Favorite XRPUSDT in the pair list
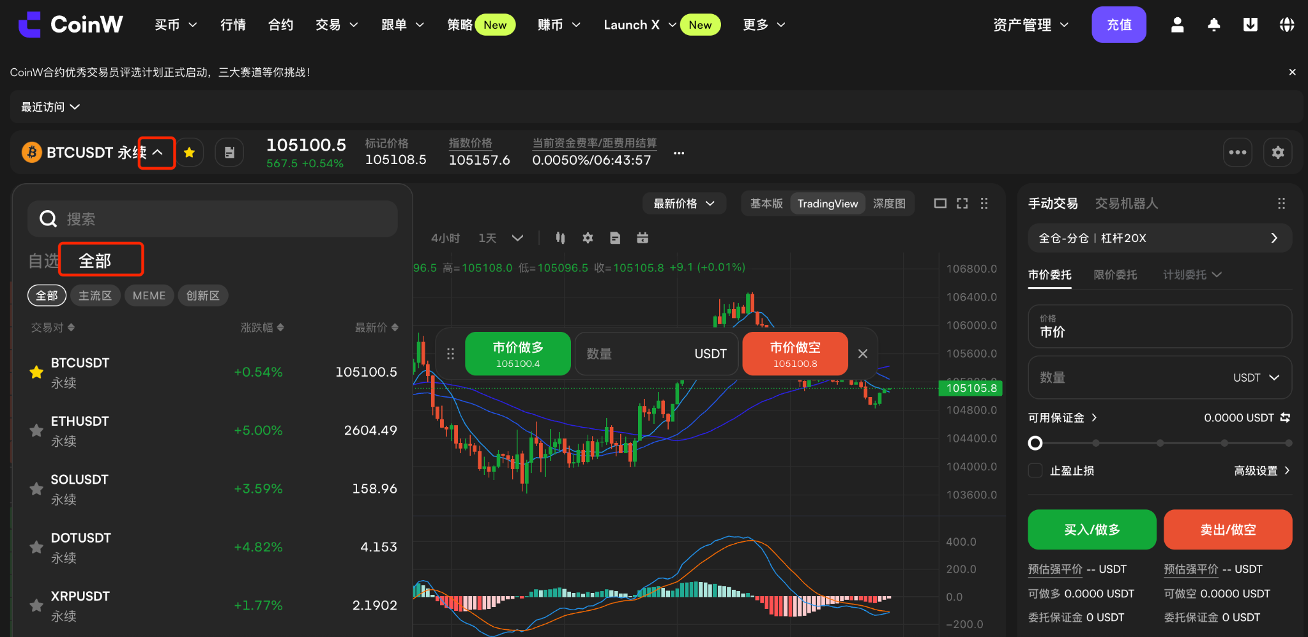 click(x=36, y=605)
